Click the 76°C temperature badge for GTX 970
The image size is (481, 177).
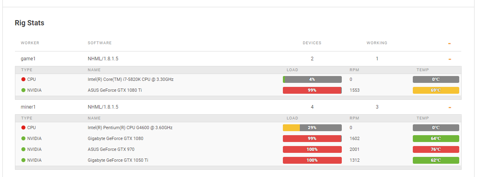436,149
